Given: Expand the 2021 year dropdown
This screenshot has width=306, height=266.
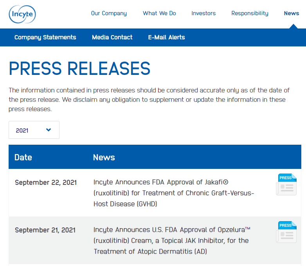Looking at the screenshot, I should coord(34,130).
